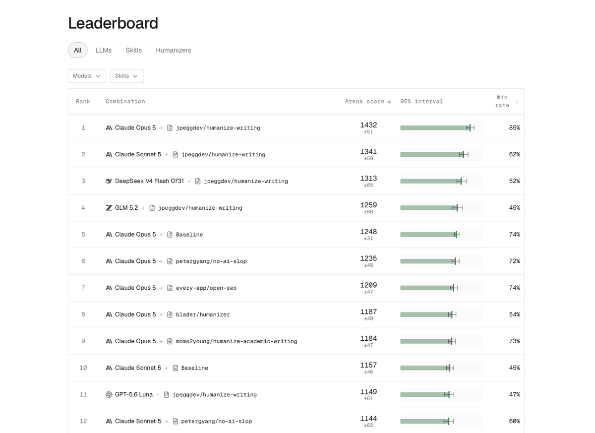The height and width of the screenshot is (433, 595).
Task: Click document icon in rank 2 row
Action: 175,154
